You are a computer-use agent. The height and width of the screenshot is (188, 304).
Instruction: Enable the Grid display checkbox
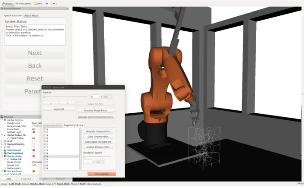coord(34,141)
